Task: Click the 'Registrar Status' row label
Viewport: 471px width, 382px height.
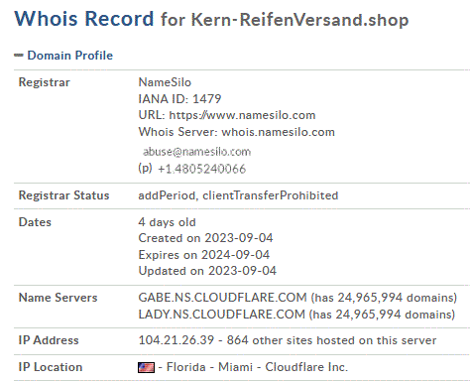Action: [63, 195]
